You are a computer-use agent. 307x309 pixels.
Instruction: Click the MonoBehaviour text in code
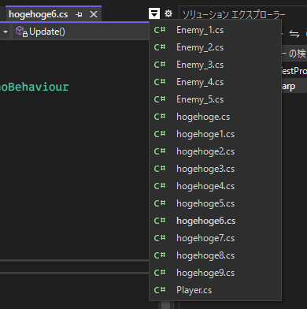point(35,87)
